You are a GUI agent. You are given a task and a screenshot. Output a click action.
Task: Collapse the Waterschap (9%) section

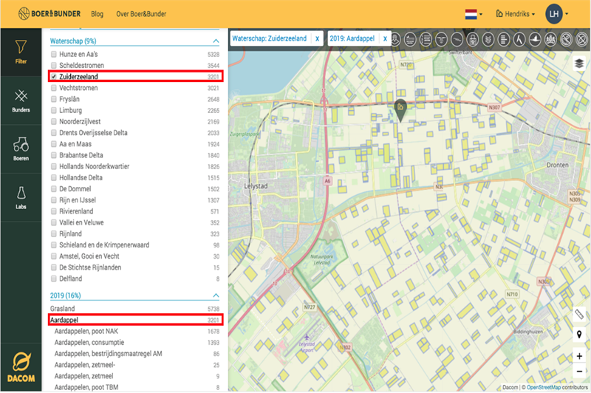point(216,42)
